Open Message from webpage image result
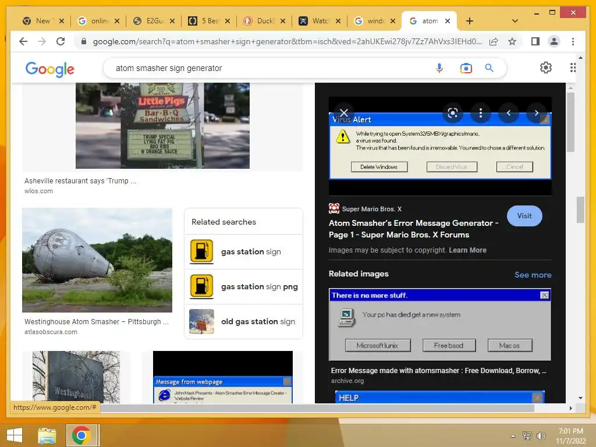The height and width of the screenshot is (447, 596). (223, 377)
